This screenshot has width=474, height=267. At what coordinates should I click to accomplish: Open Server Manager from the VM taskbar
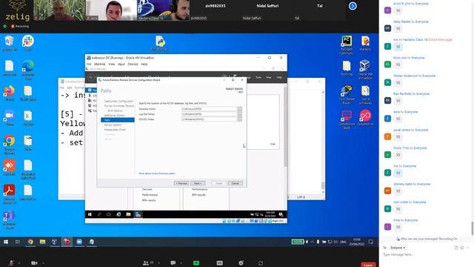[x=138, y=214]
